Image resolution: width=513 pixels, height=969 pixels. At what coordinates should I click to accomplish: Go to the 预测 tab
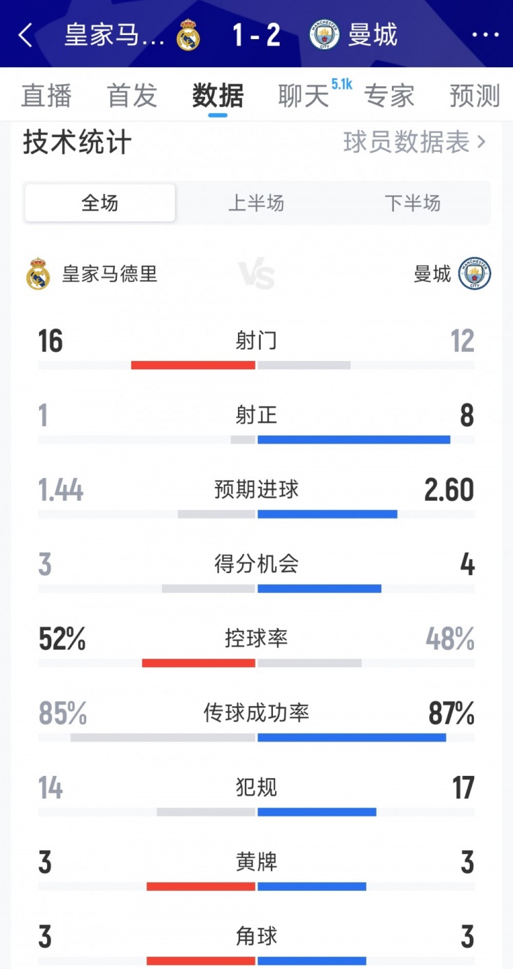click(475, 96)
